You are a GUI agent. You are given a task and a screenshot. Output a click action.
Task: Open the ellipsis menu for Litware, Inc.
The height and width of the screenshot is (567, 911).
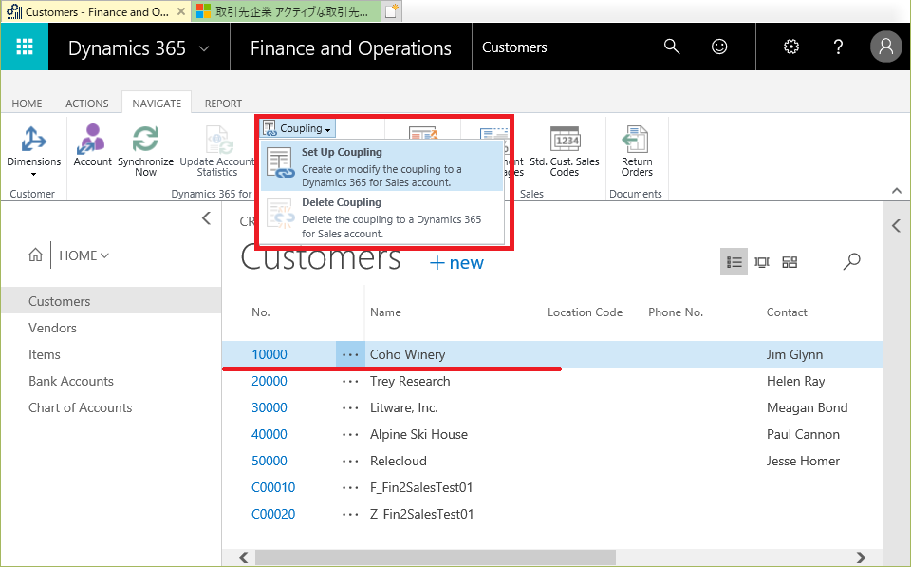pyautogui.click(x=350, y=408)
